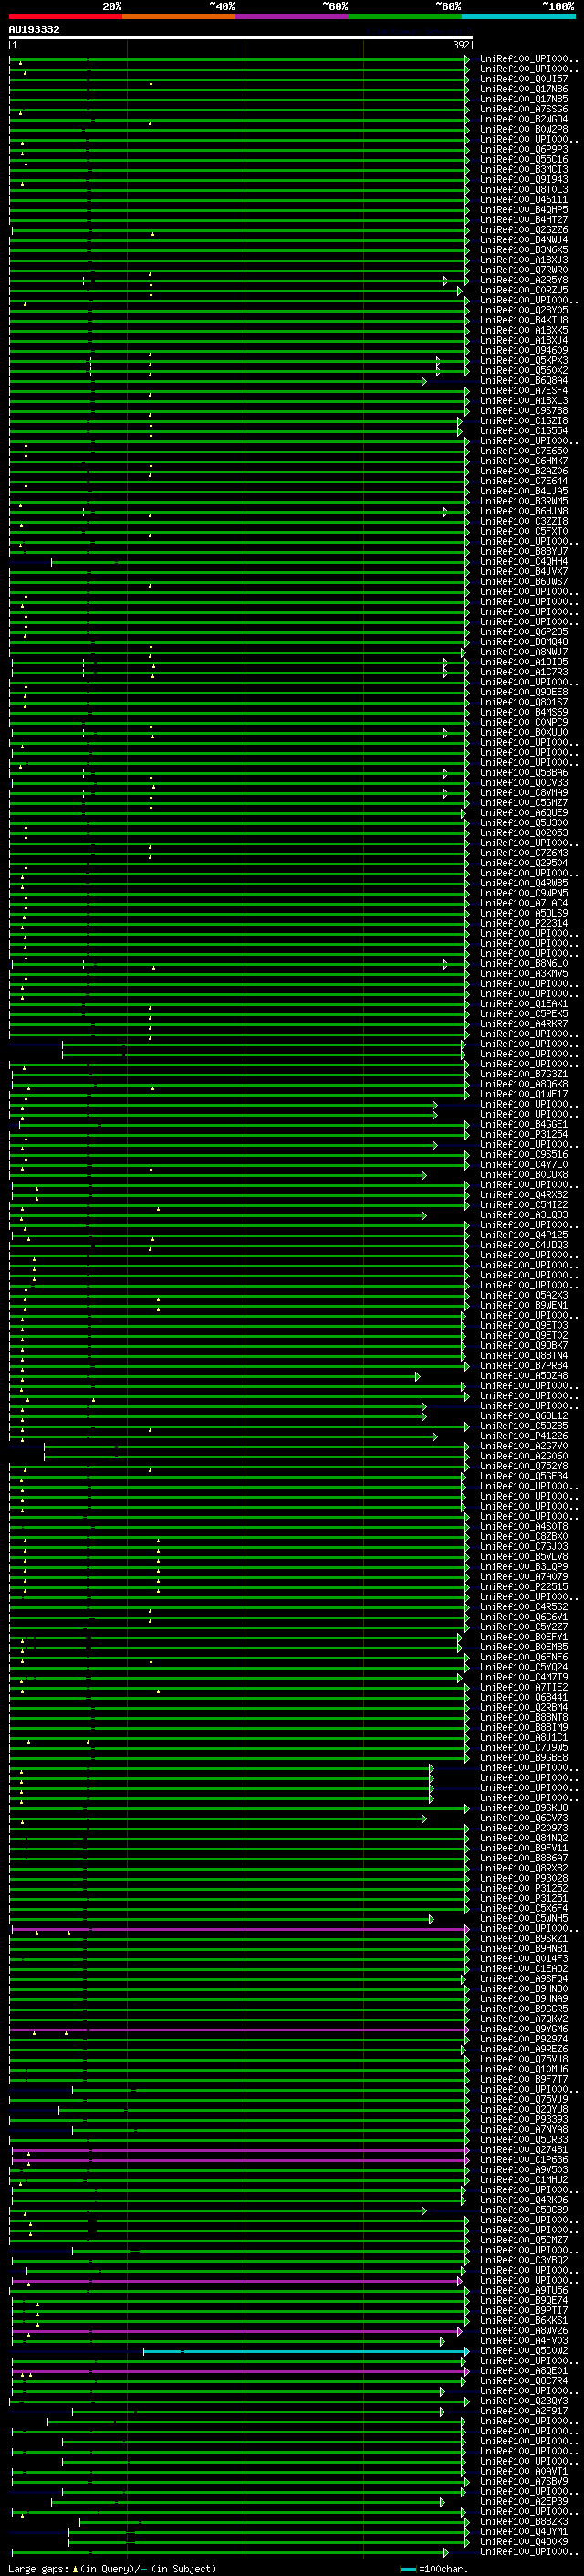The width and height of the screenshot is (584, 2576).
Task: Click the UniRef100_A7A079 entry
Action: (524, 1576)
